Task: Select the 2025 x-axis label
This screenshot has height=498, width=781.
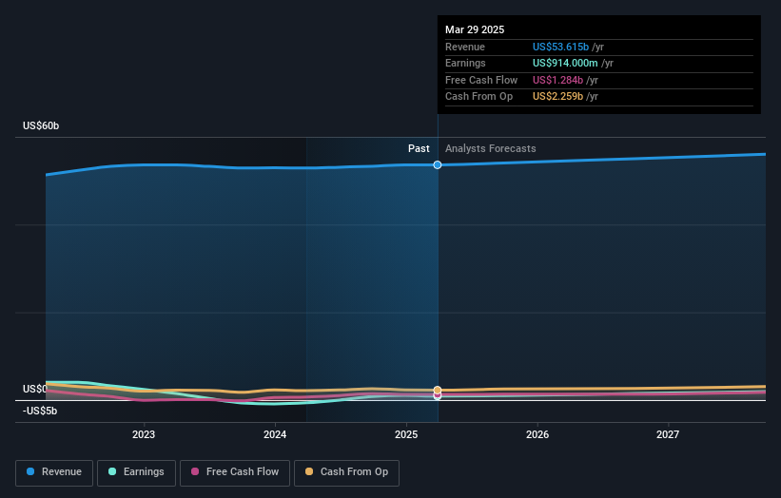Action: click(x=406, y=435)
